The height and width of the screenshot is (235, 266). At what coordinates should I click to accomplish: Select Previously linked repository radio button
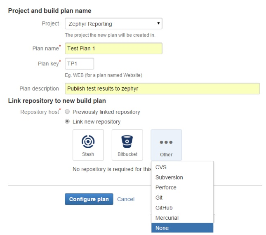68,112
